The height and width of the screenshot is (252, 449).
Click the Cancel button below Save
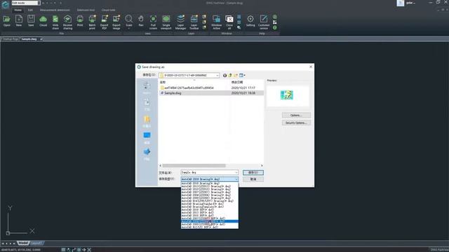coord(253,179)
